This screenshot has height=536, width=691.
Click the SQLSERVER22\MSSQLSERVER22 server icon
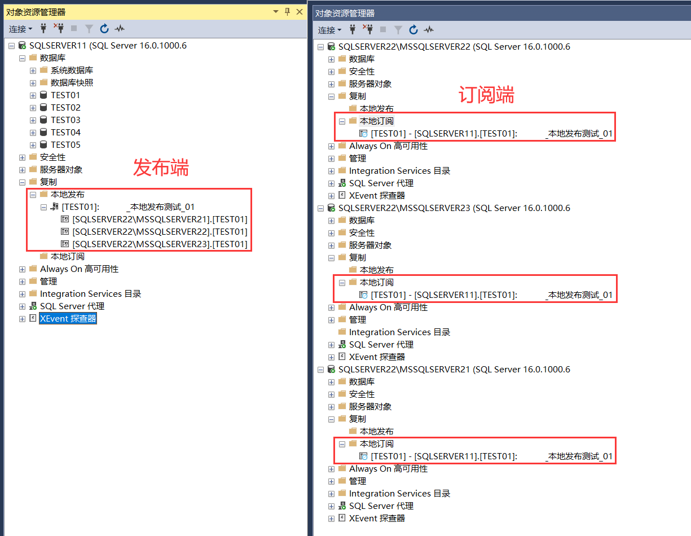(x=331, y=47)
